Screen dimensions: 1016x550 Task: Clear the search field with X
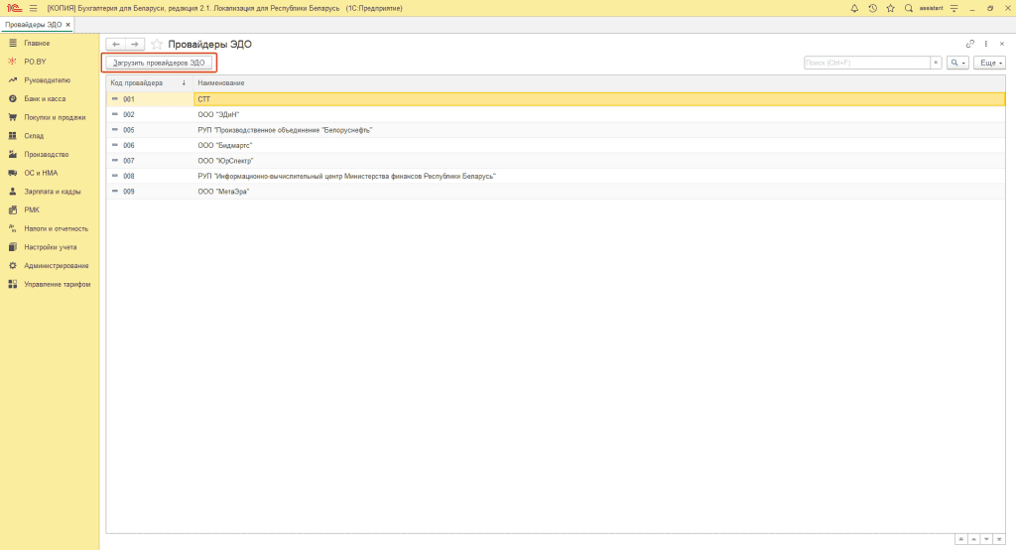pyautogui.click(x=935, y=63)
